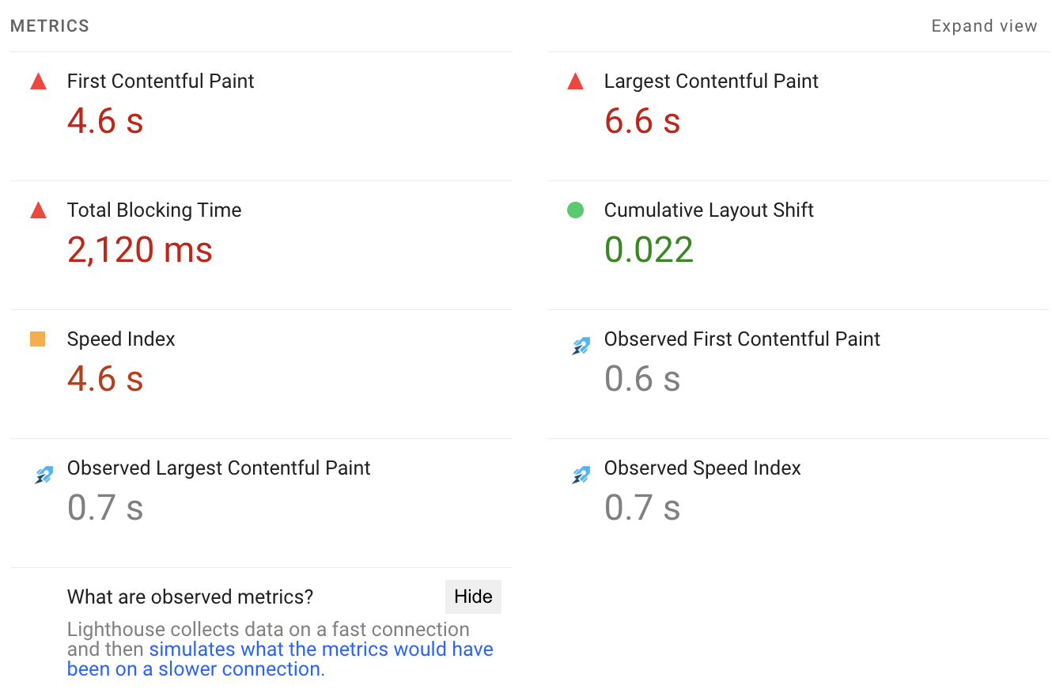This screenshot has width=1052, height=693.
Task: Click the 4.6 s Speed Index value
Action: pyautogui.click(x=105, y=379)
